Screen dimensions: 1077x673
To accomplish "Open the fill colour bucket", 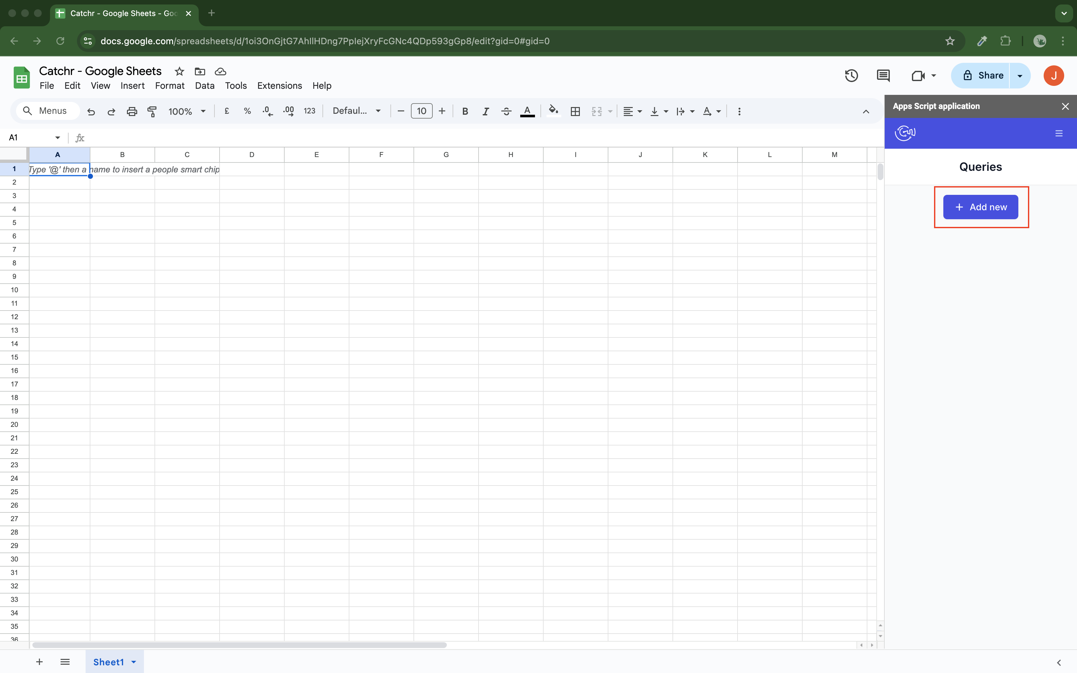I will tap(553, 111).
